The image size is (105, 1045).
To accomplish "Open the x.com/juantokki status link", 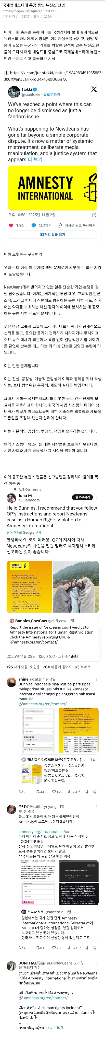I will pos(52,76).
